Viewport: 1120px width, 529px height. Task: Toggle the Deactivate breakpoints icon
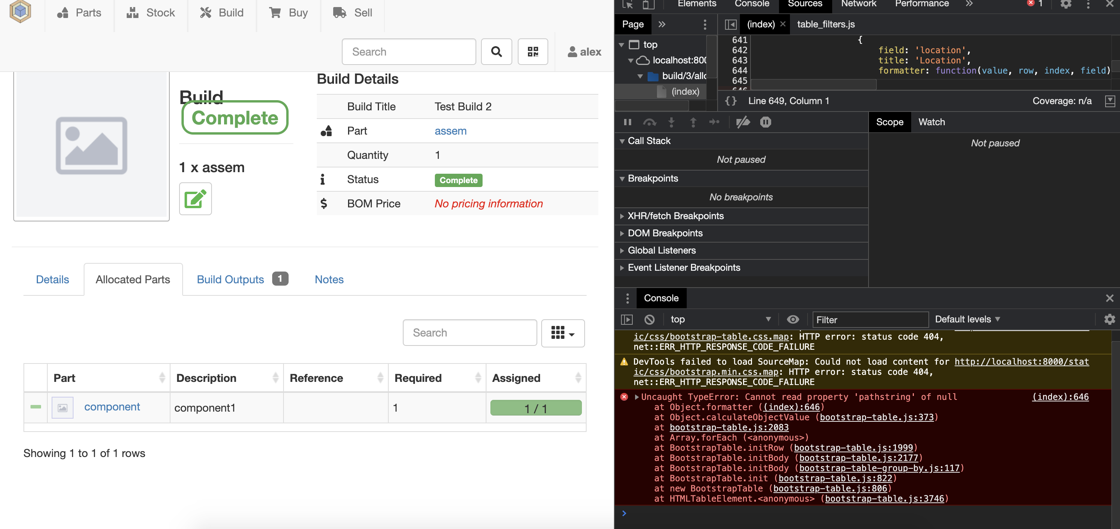coord(743,122)
